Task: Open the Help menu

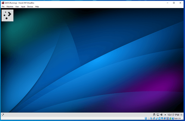Action: pos(37,6)
